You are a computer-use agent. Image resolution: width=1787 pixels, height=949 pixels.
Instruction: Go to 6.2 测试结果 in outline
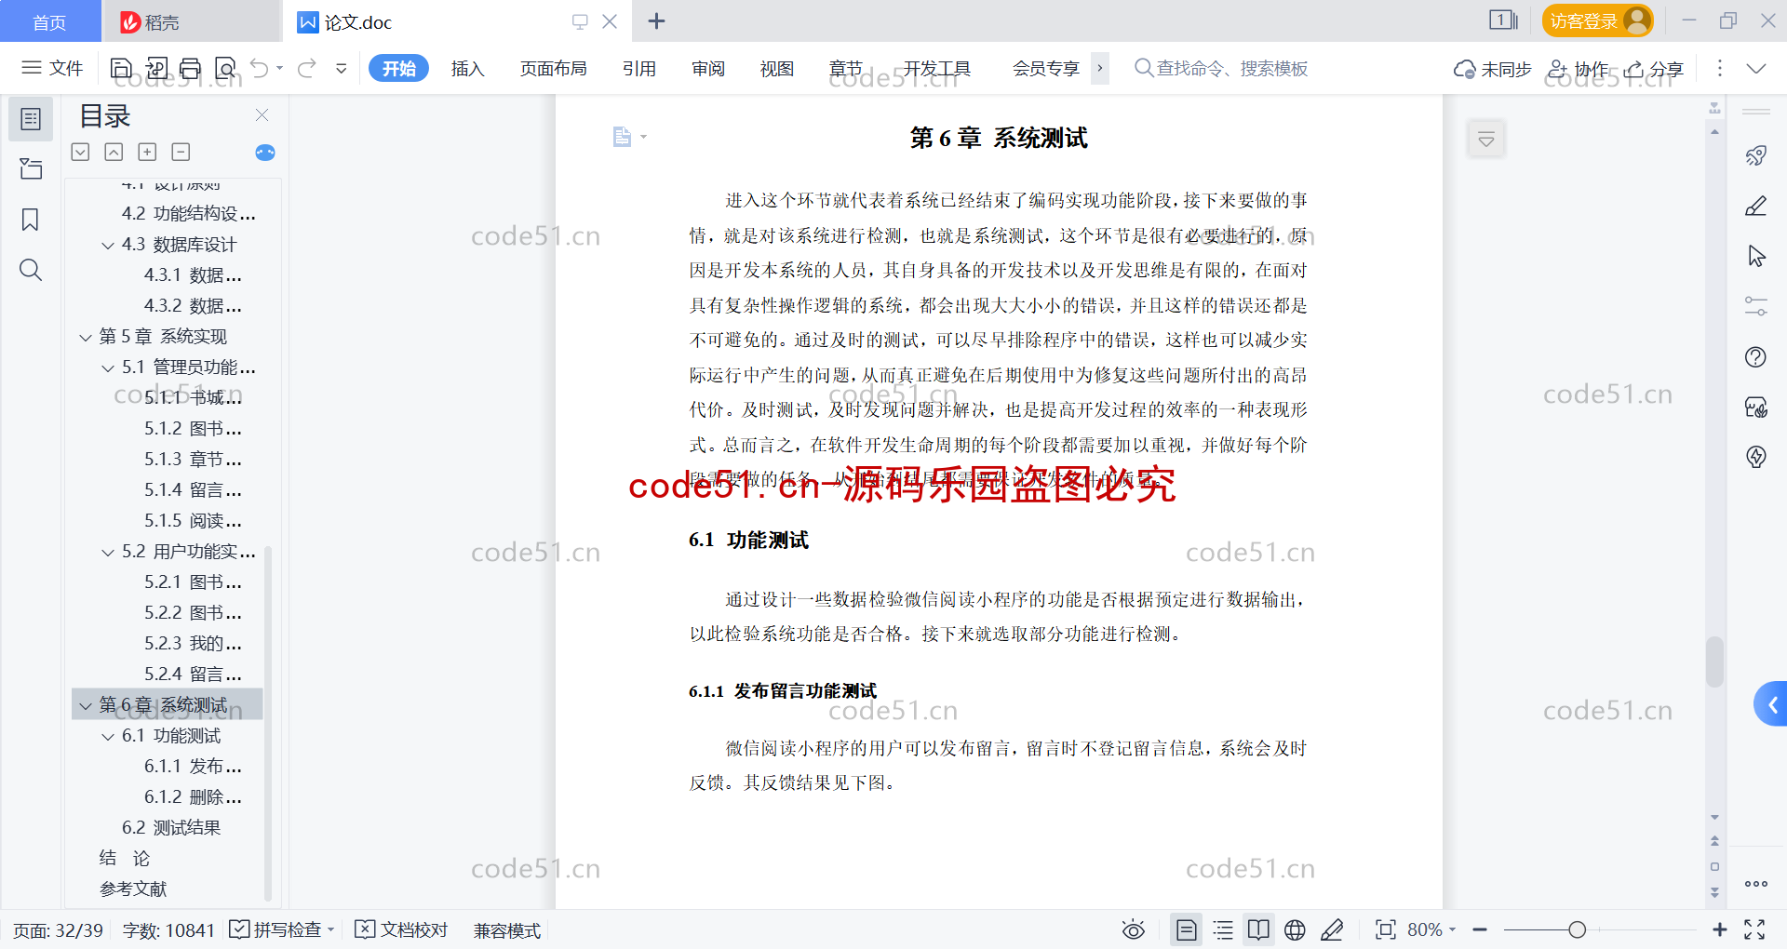point(171,828)
